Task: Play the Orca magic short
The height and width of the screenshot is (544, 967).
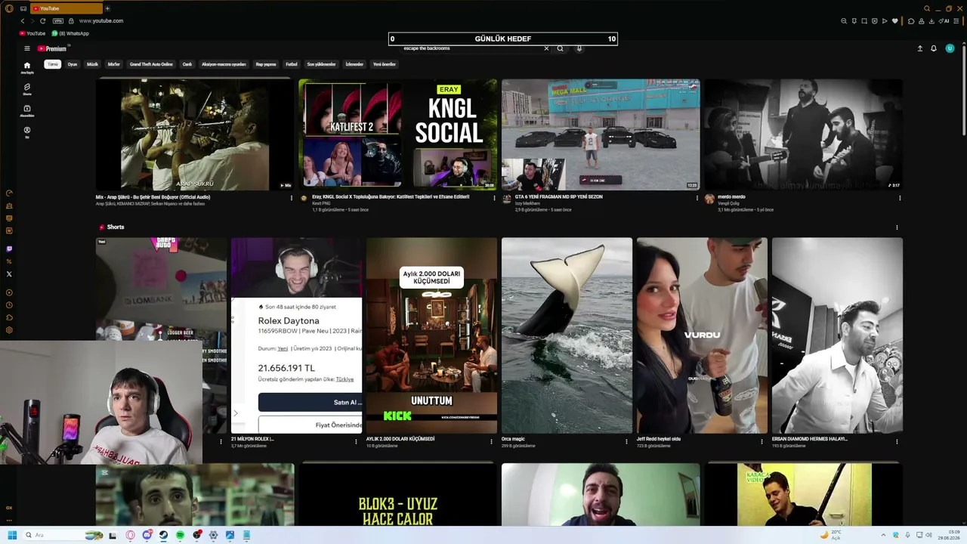Action: coord(567,335)
